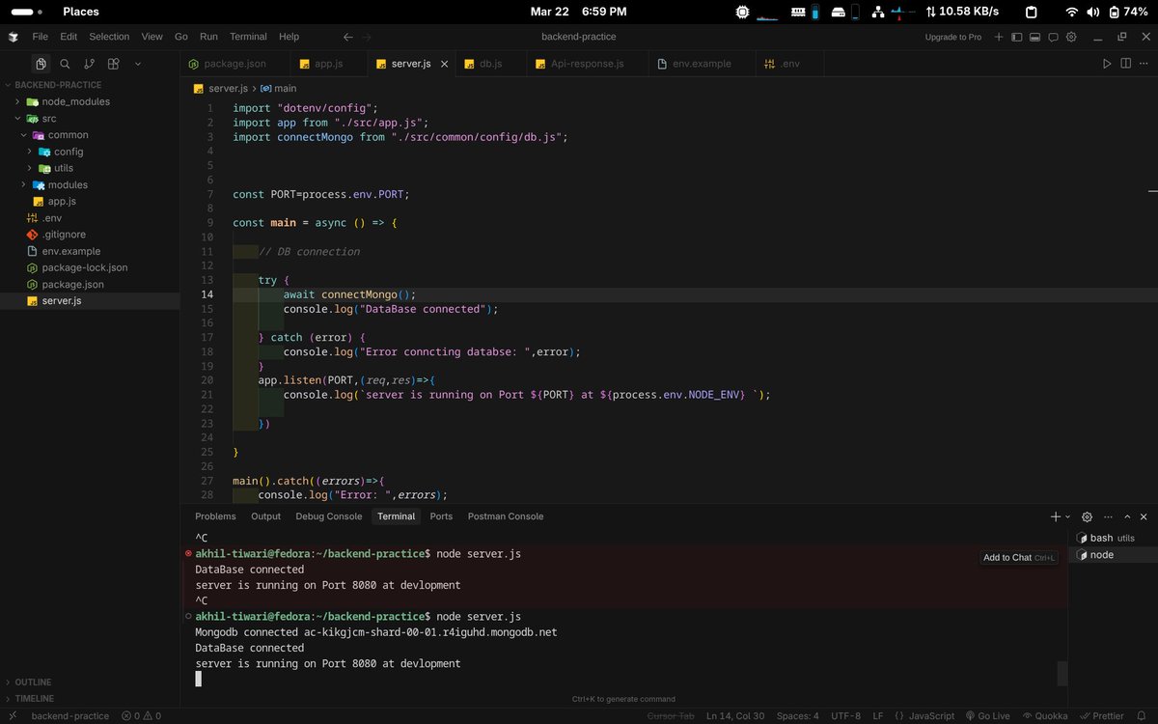Open Cursor settings gear in title bar
1158x724 pixels.
click(x=1069, y=37)
